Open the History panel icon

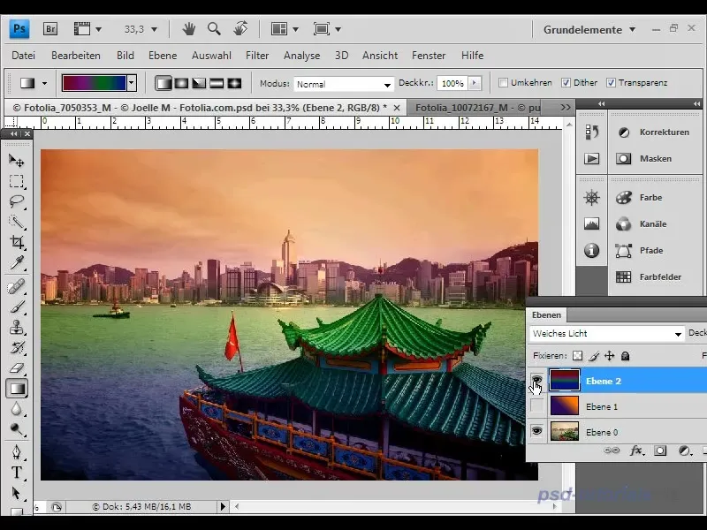(591, 132)
